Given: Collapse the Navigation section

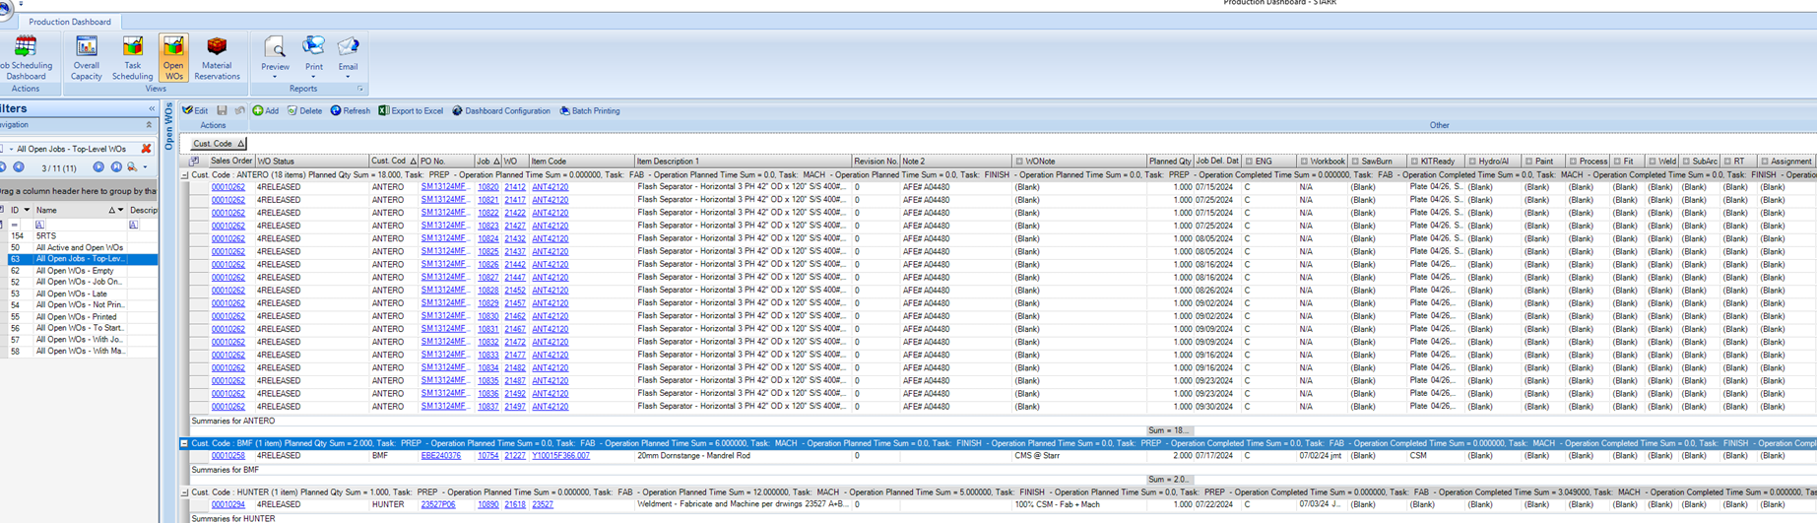Looking at the screenshot, I should 149,125.
